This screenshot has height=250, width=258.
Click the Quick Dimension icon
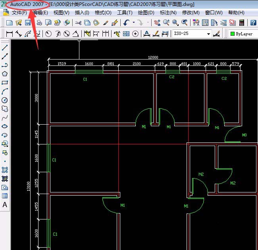[87, 34]
